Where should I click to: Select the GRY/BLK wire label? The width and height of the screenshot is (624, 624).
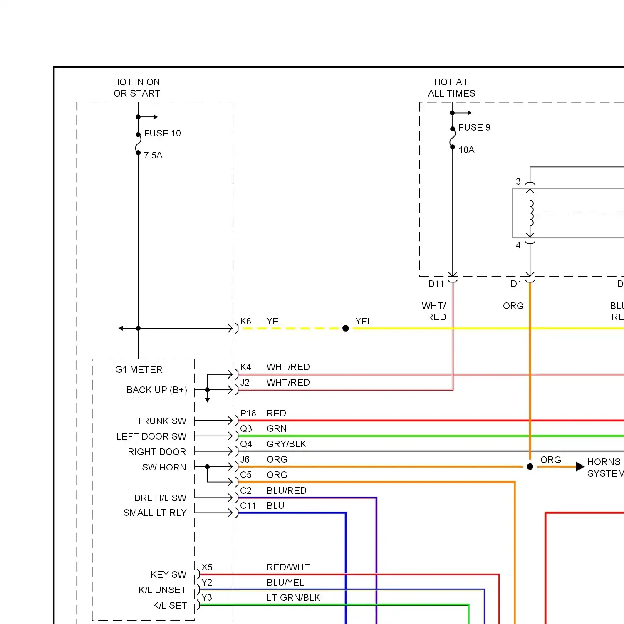coord(286,444)
